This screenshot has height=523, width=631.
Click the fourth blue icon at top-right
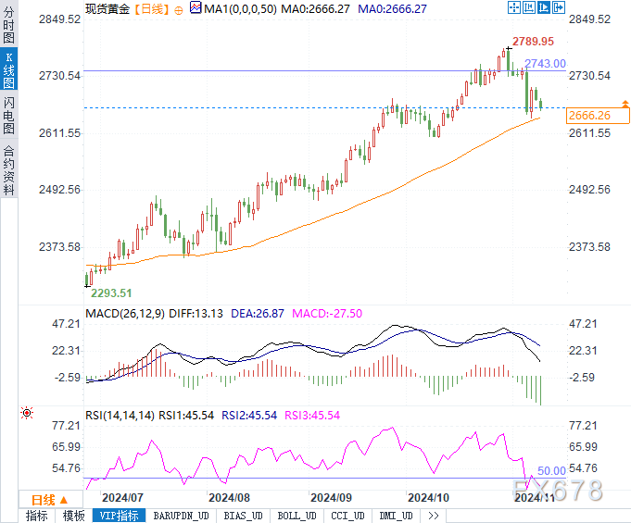pyautogui.click(x=559, y=7)
